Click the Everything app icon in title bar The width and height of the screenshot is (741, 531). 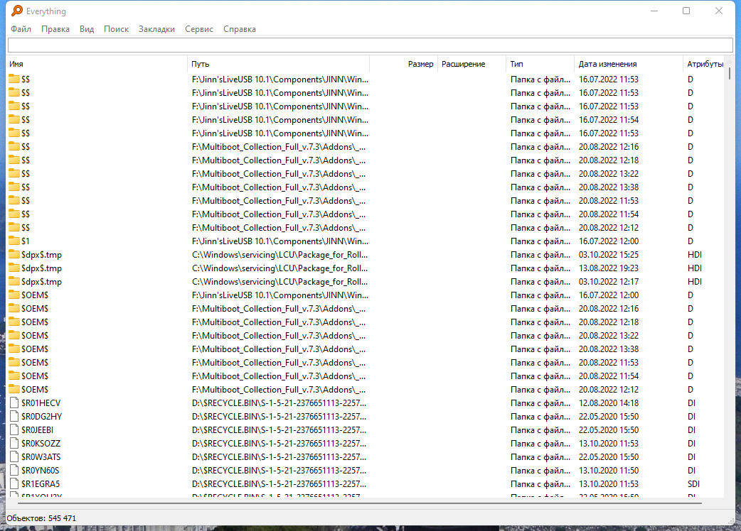tap(17, 11)
